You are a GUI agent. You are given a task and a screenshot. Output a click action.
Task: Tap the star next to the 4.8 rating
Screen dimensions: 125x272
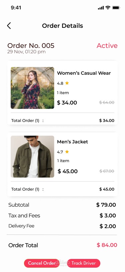click(67, 83)
